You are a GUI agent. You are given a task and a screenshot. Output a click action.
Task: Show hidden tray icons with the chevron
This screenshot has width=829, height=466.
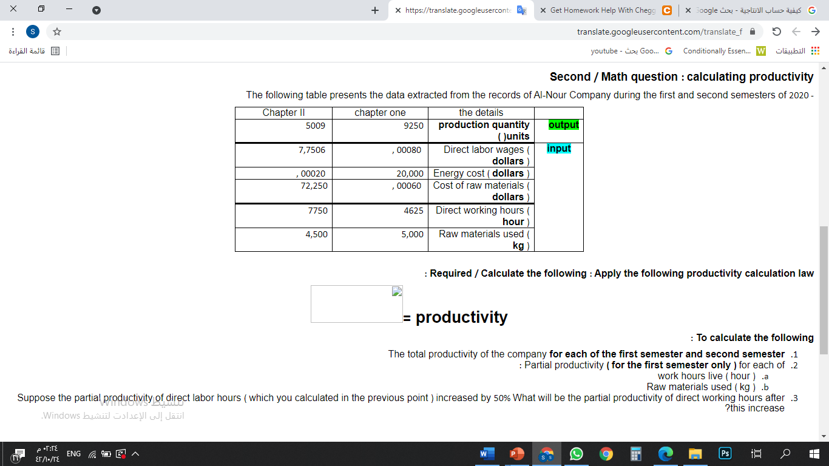pos(135,454)
